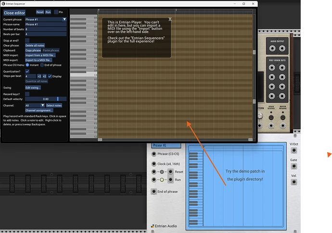
Task: Click the right Audio Output jack
Action: click(282, 49)
